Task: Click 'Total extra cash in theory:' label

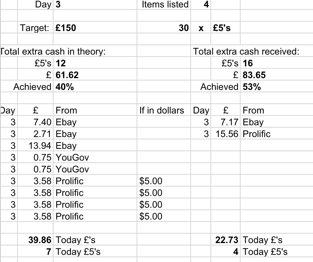Action: tap(53, 51)
